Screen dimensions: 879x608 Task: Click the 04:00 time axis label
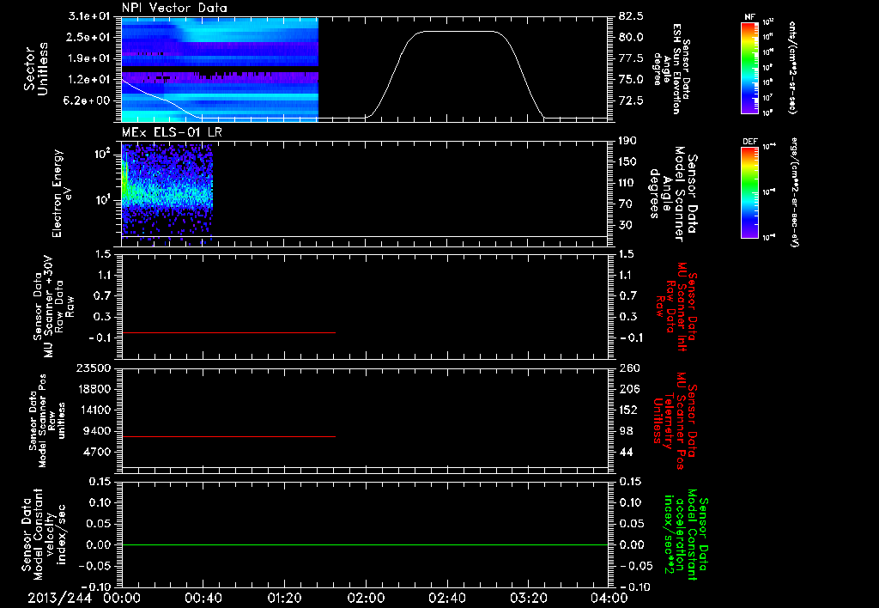609,598
